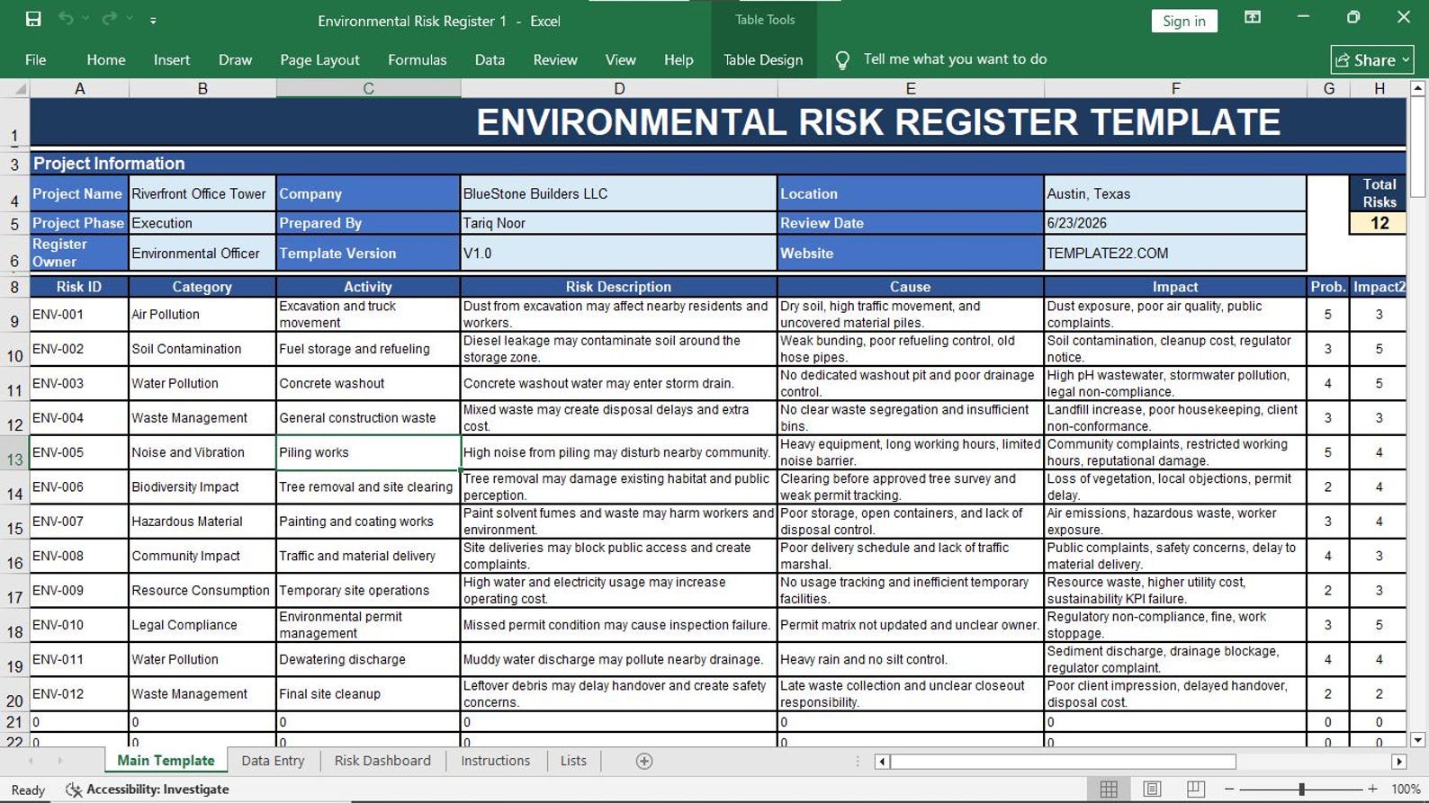Image resolution: width=1429 pixels, height=803 pixels.
Task: Open the Instructions sheet tab
Action: point(495,761)
